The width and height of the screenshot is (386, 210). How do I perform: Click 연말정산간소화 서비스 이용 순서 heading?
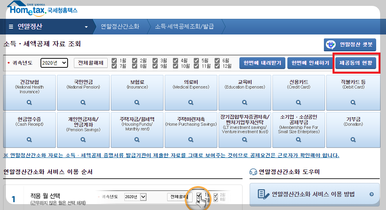tap(48, 172)
